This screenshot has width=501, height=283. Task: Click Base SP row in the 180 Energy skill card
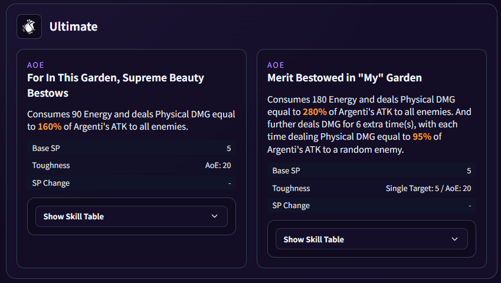(x=372, y=171)
